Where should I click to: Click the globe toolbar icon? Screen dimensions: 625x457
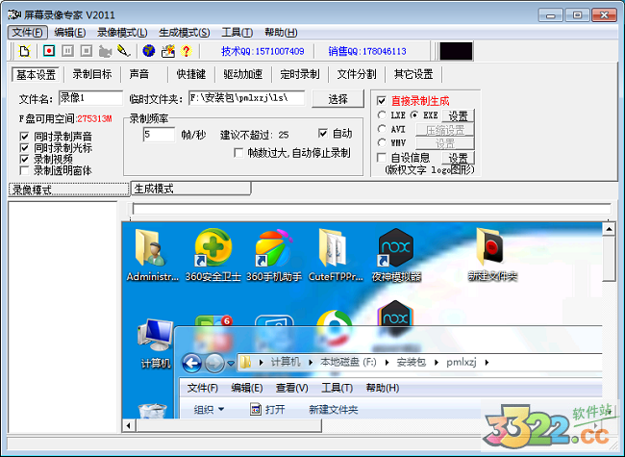click(148, 51)
